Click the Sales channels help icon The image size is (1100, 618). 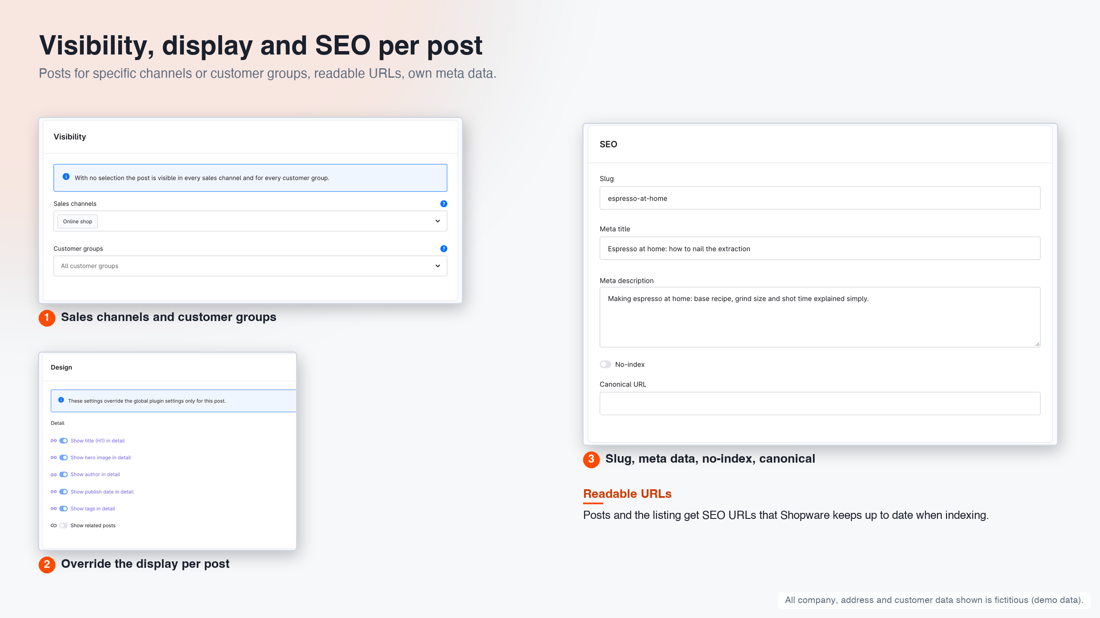tap(443, 203)
